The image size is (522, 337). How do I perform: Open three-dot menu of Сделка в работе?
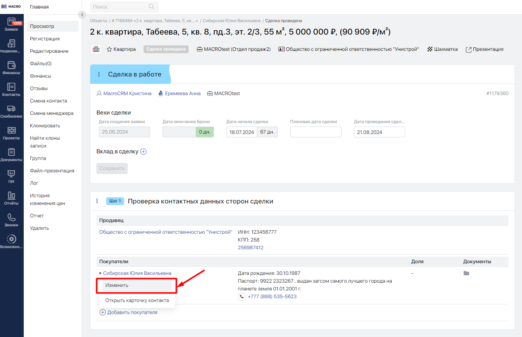[99, 74]
